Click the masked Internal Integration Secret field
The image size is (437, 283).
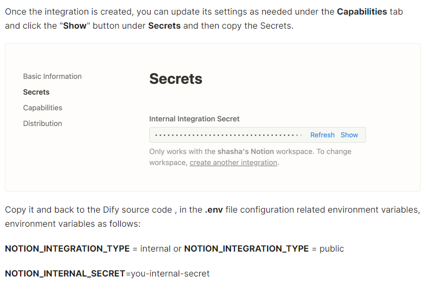click(x=227, y=135)
